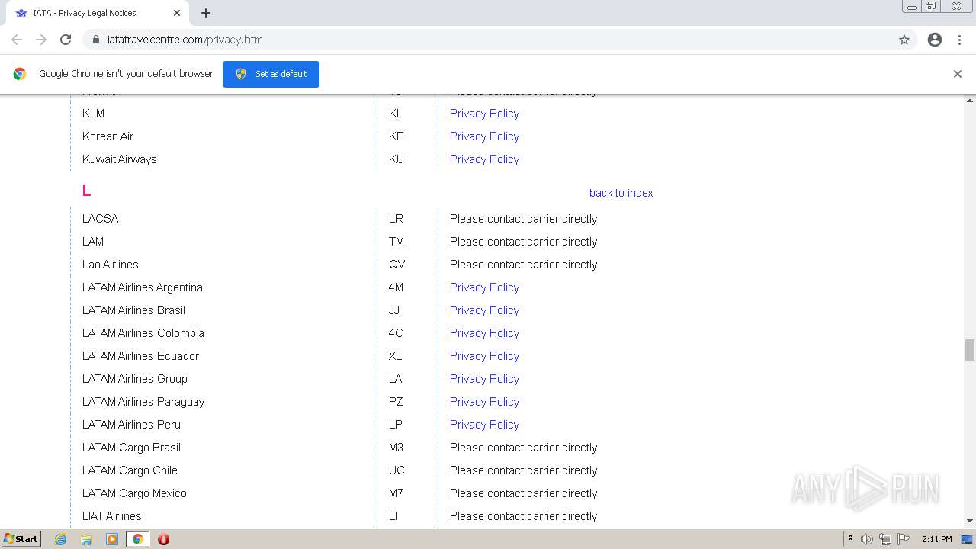Viewport: 976px width, 549px height.
Task: Open the Chrome profile avatar icon
Action: (935, 40)
